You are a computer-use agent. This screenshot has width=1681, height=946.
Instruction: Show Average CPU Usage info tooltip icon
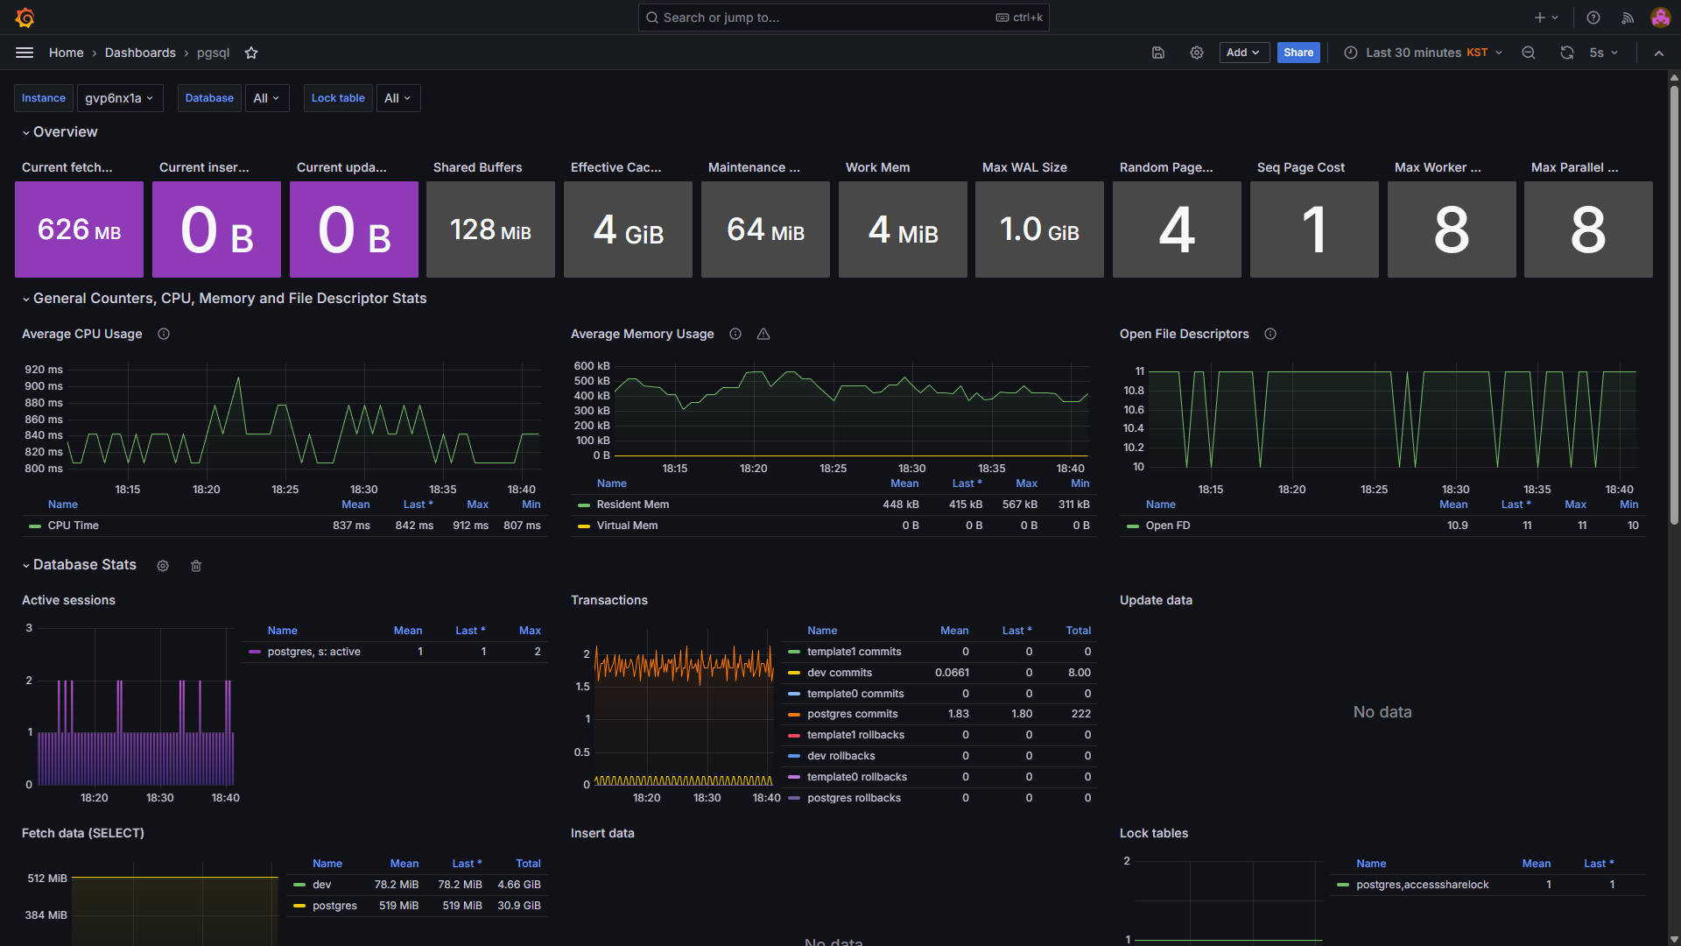click(164, 334)
